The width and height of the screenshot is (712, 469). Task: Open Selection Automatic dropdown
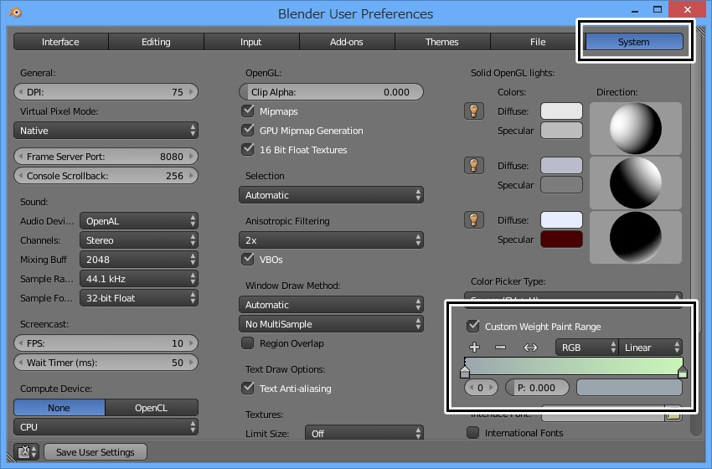pos(331,195)
